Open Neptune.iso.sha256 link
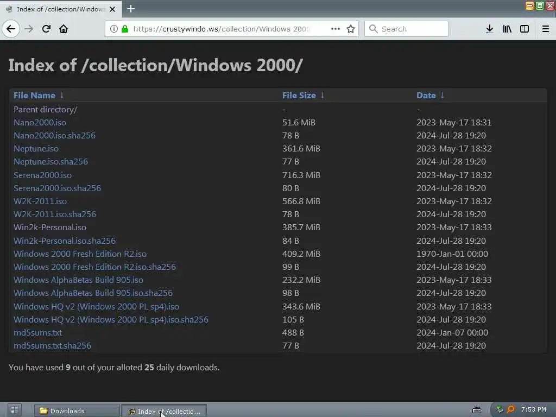The height and width of the screenshot is (417, 556). coord(50,162)
